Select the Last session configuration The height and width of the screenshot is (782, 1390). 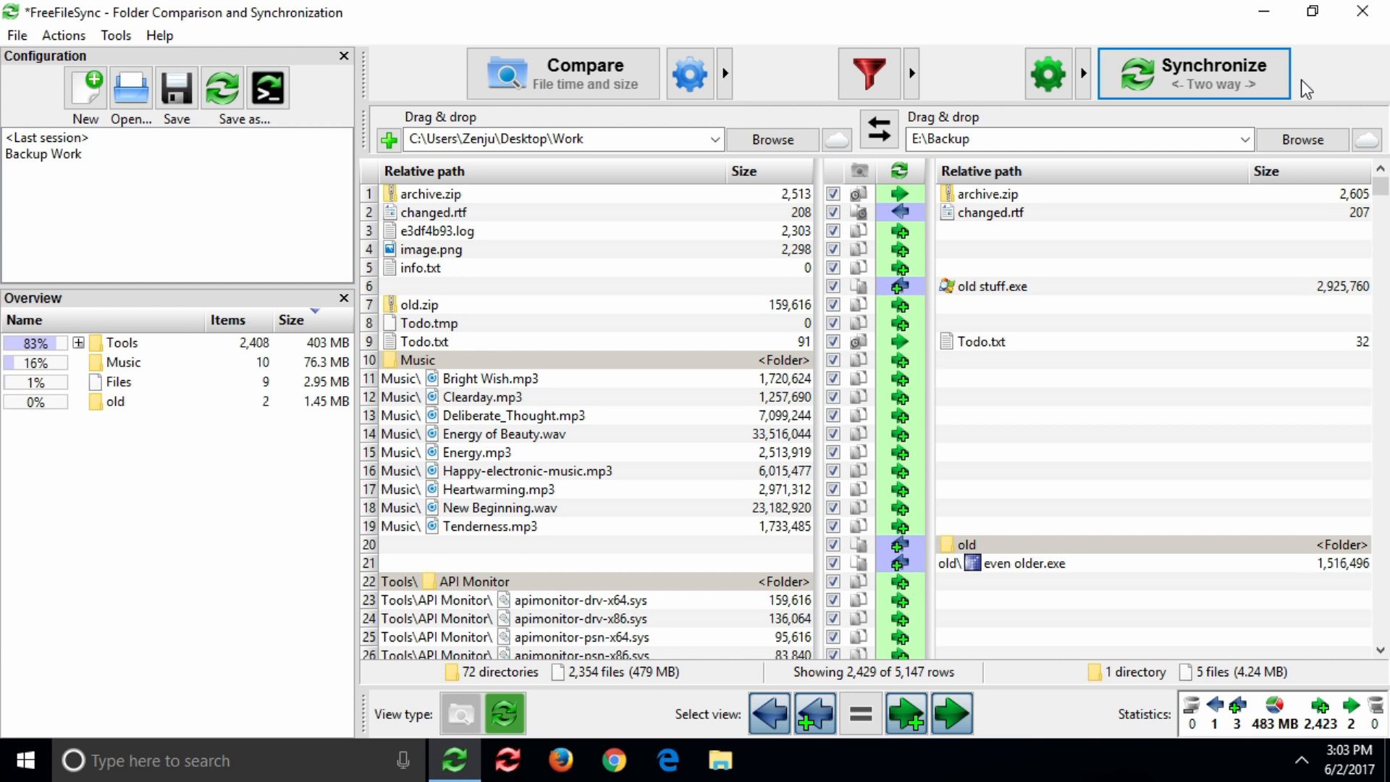47,138
